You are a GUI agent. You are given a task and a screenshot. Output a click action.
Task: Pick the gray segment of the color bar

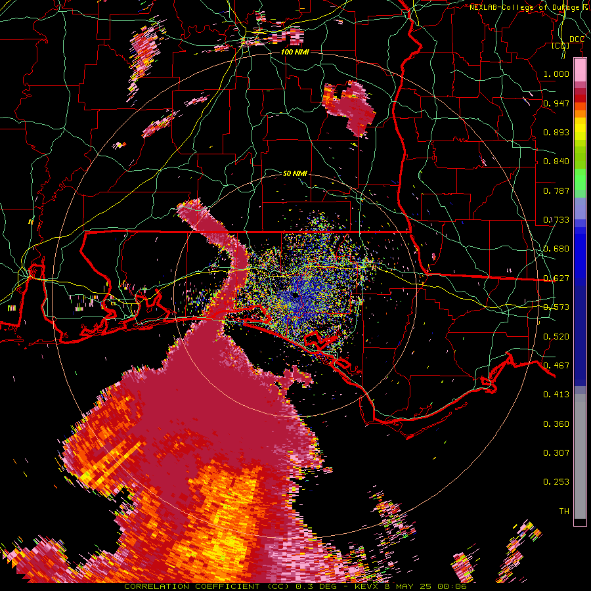580,456
